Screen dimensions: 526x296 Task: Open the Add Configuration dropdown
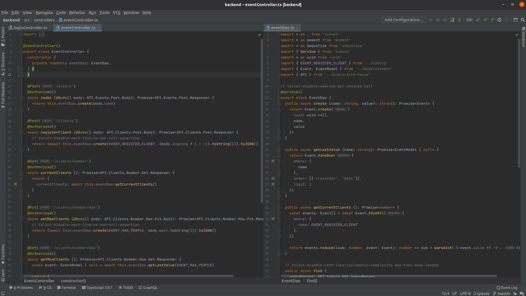click(404, 20)
